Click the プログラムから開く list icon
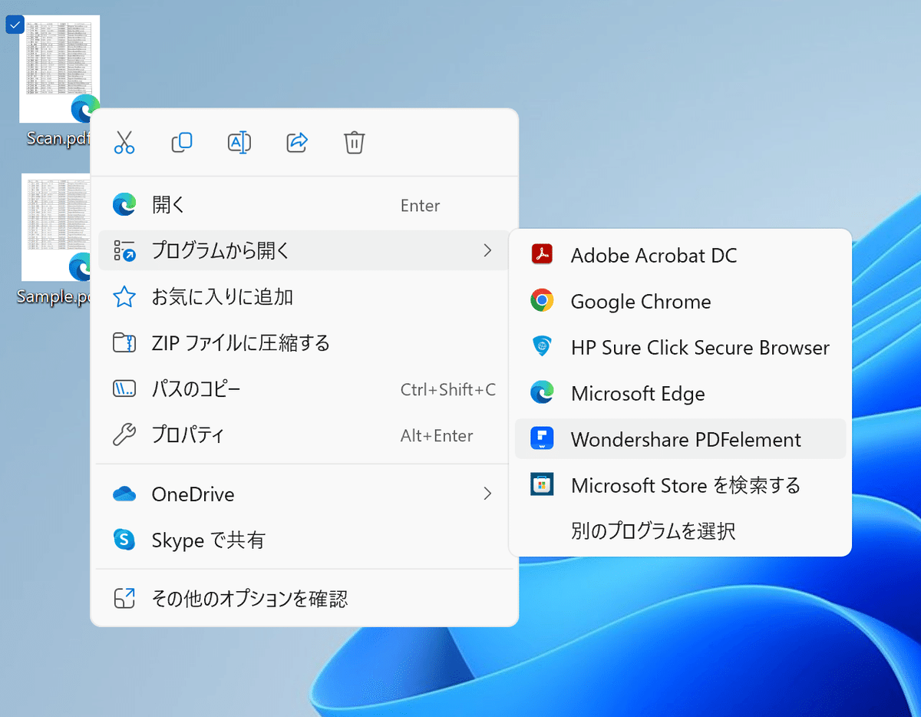The image size is (921, 717). tap(124, 250)
